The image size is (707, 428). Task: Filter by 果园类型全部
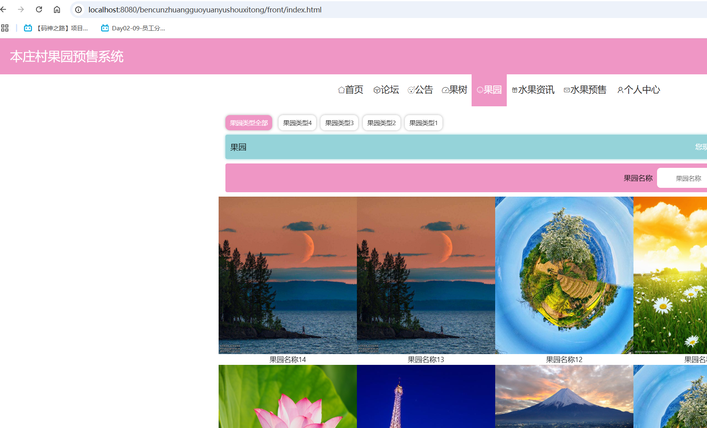[x=249, y=123]
